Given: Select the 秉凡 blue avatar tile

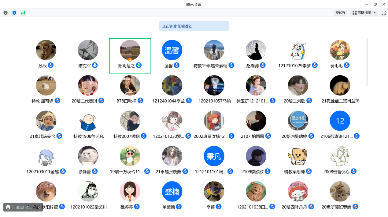Looking at the screenshot, I should coord(214,156).
